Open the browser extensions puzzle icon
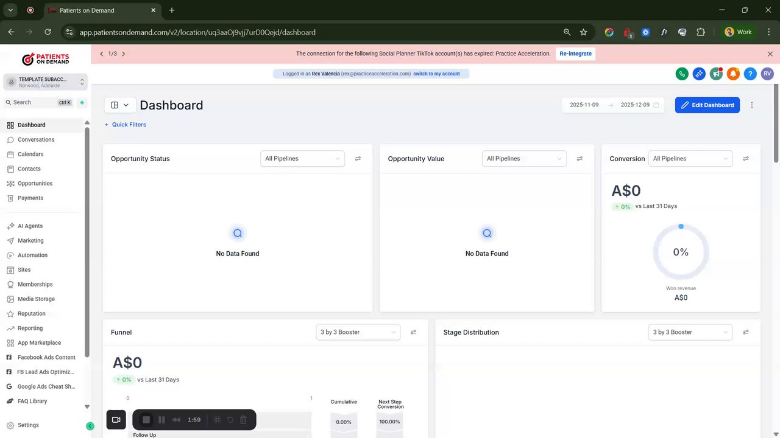The width and height of the screenshot is (780, 438). pyautogui.click(x=701, y=32)
